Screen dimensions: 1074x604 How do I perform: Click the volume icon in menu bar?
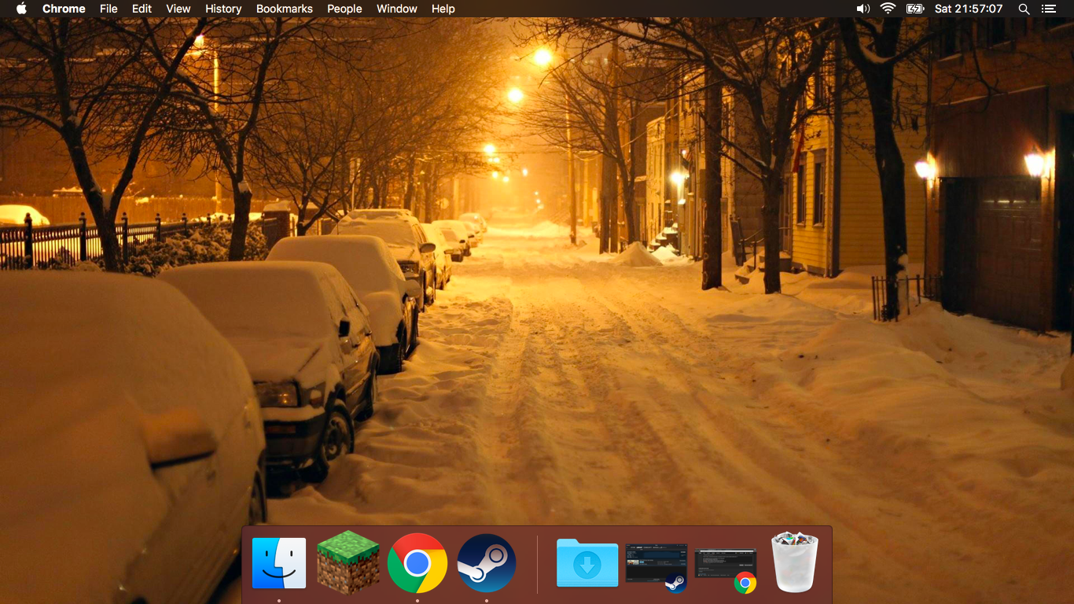pos(863,9)
